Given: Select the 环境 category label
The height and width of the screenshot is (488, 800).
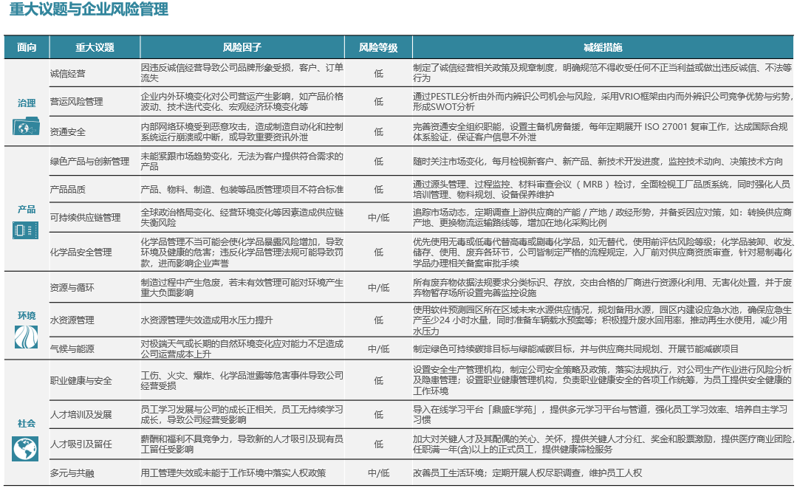Looking at the screenshot, I should pos(27,316).
